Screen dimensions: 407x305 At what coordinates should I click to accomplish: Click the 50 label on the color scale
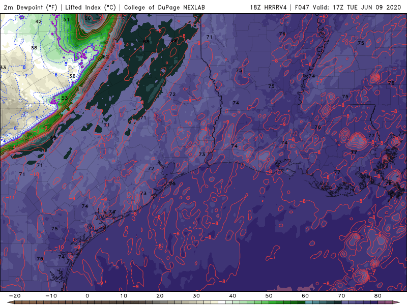269,296
